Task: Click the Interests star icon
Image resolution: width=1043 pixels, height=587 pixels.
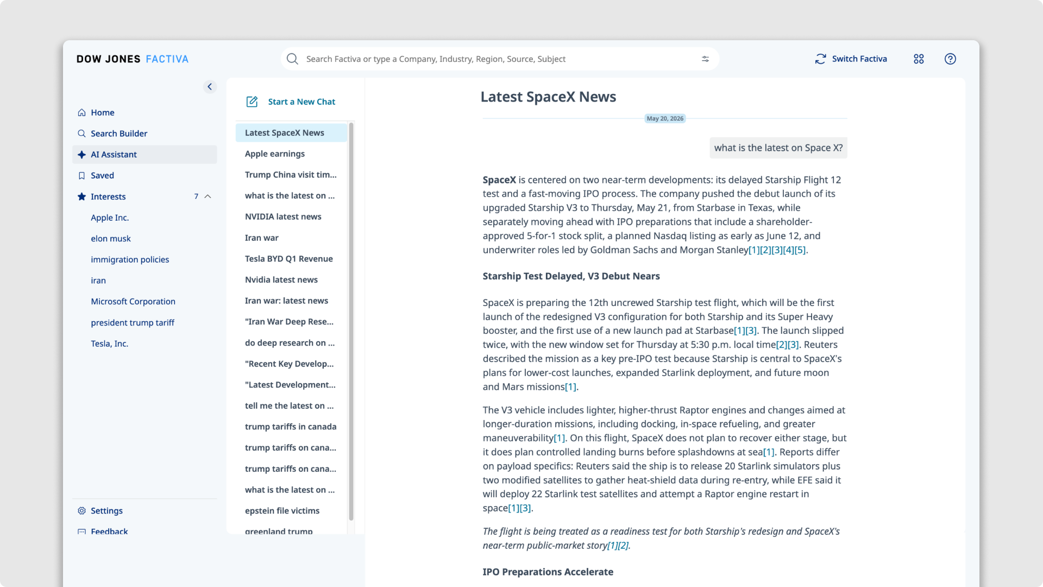Action: pyautogui.click(x=81, y=197)
